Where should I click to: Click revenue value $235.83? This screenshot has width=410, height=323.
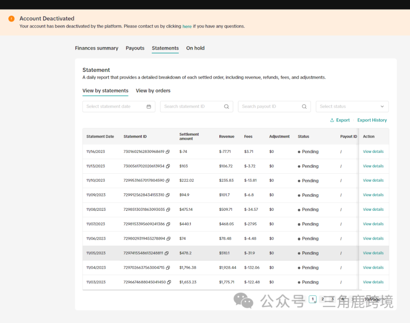click(x=226, y=180)
